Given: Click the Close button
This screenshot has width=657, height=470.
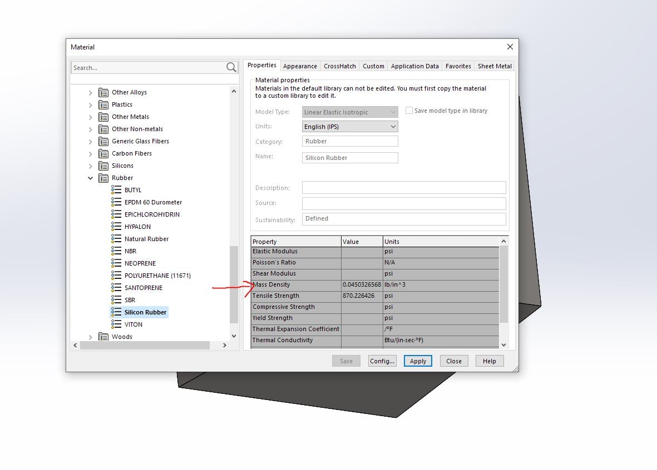Looking at the screenshot, I should click(454, 361).
